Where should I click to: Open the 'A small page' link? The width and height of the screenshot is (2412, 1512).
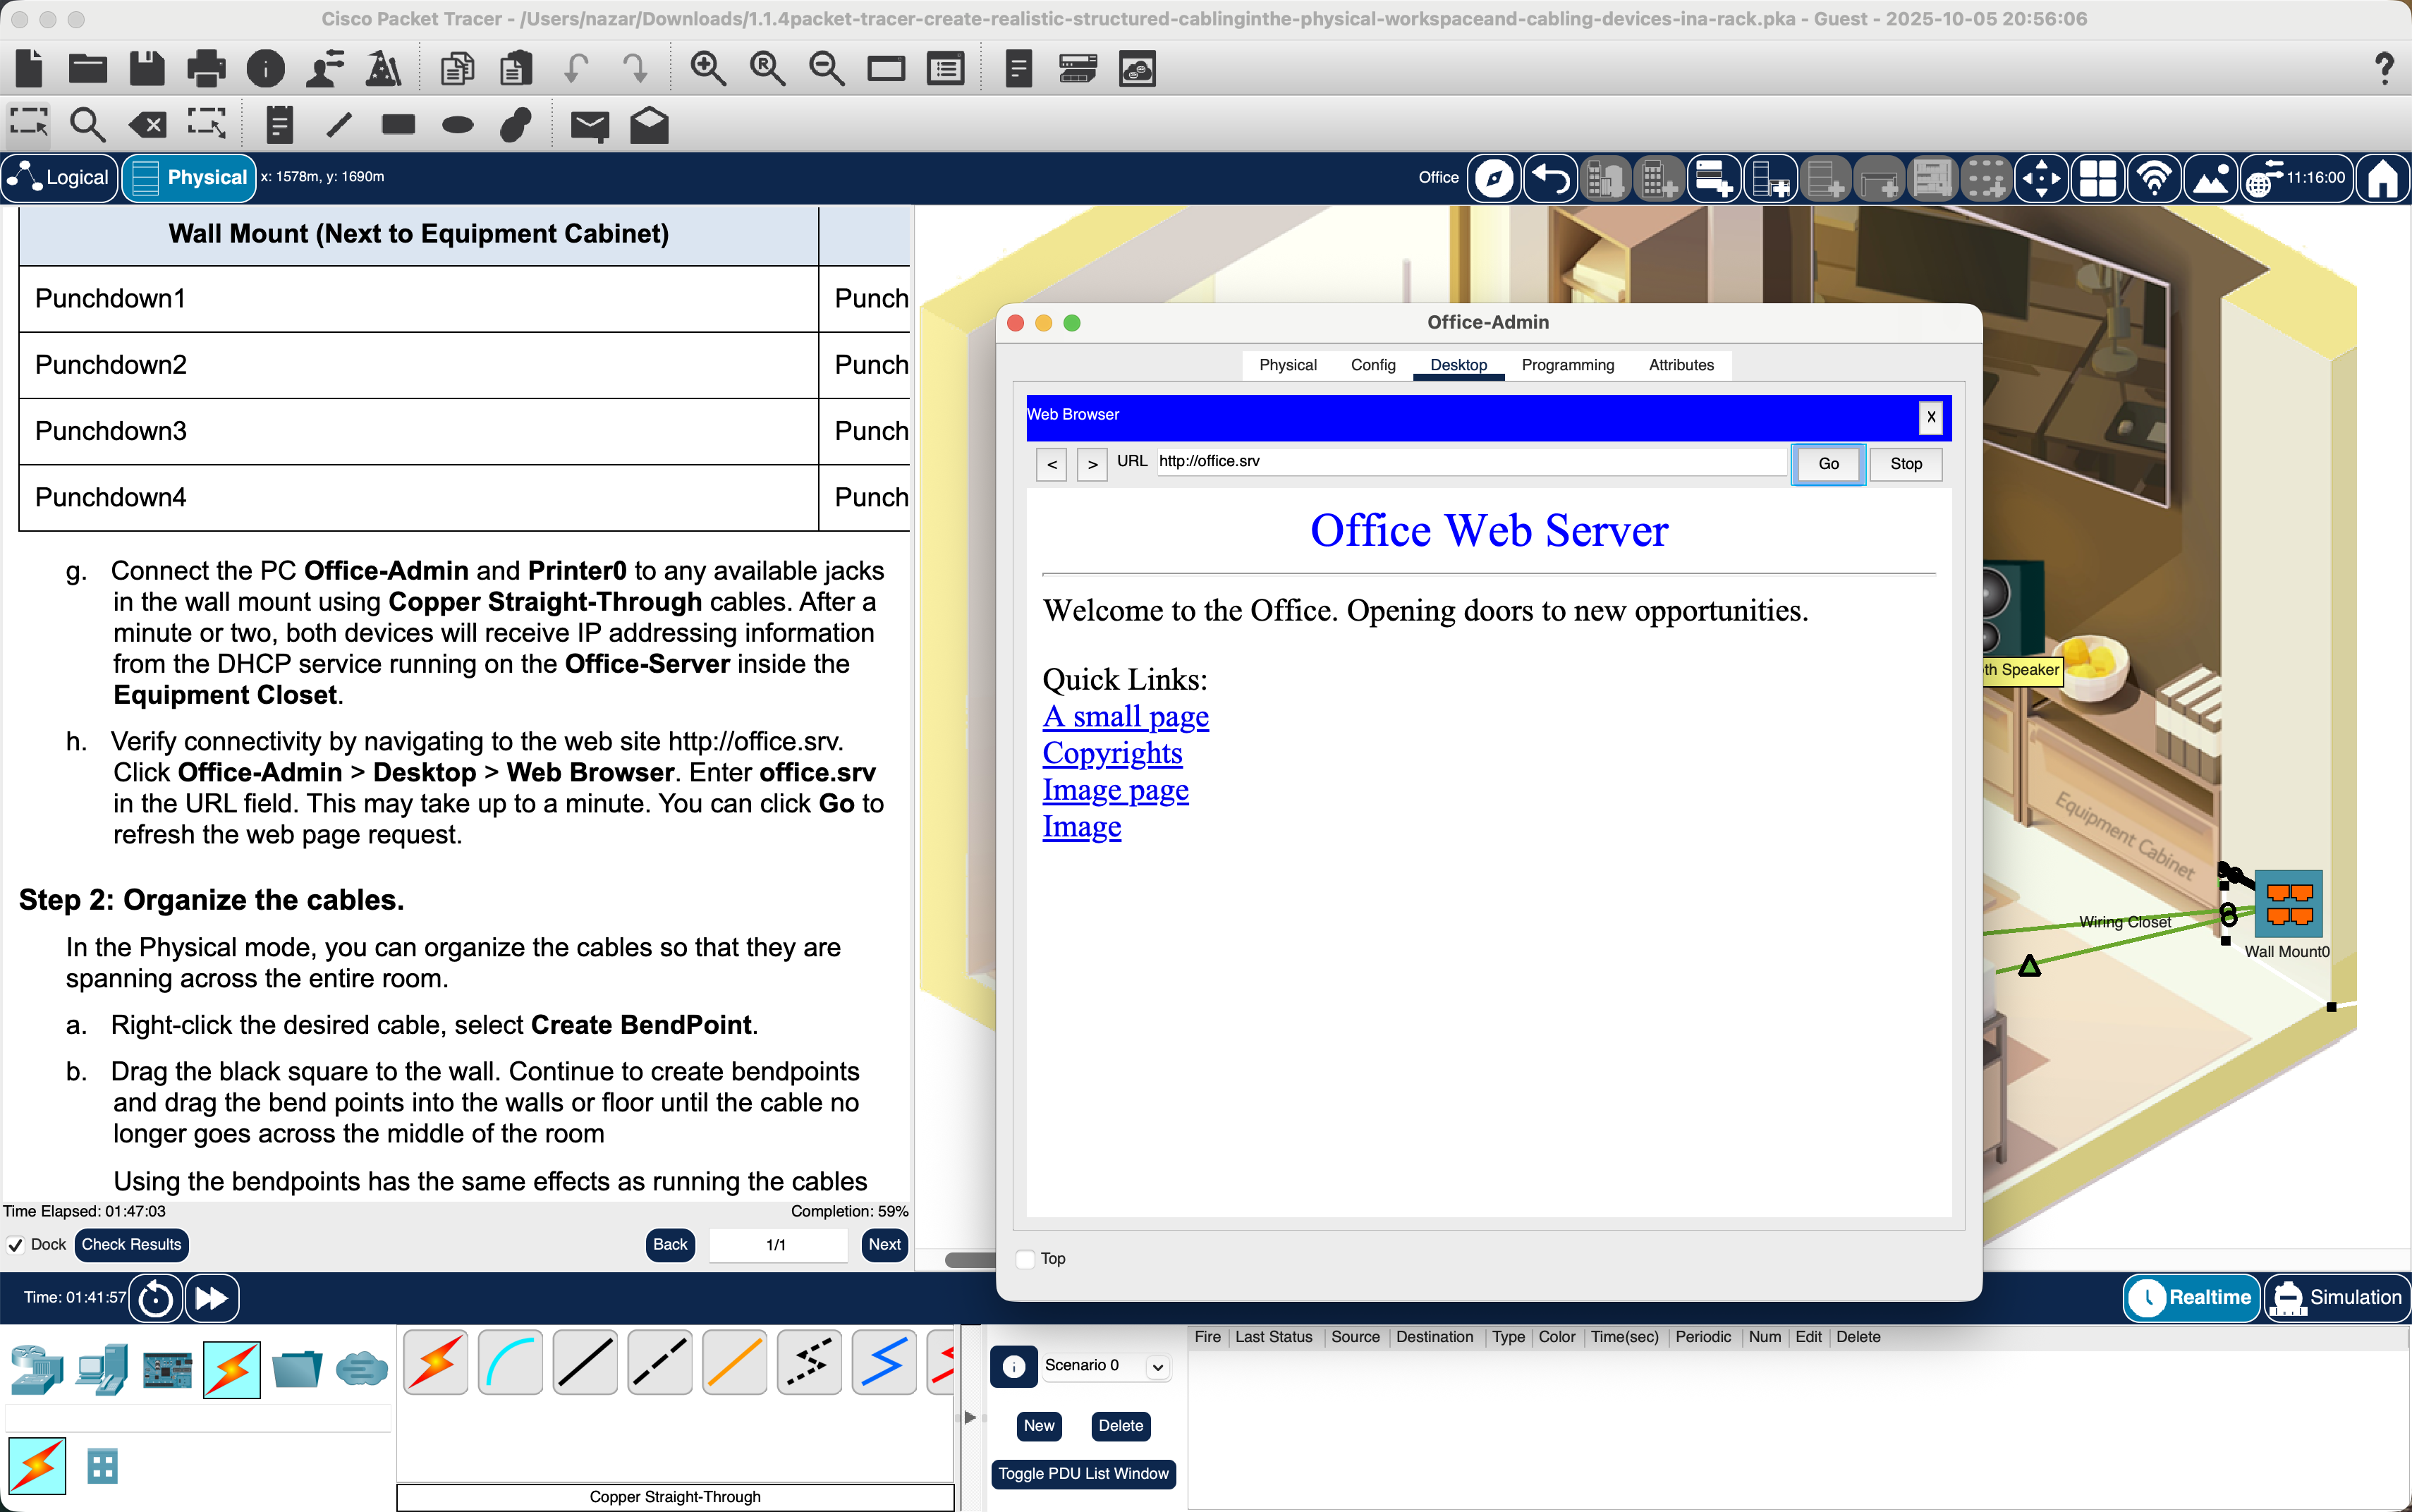(1125, 717)
